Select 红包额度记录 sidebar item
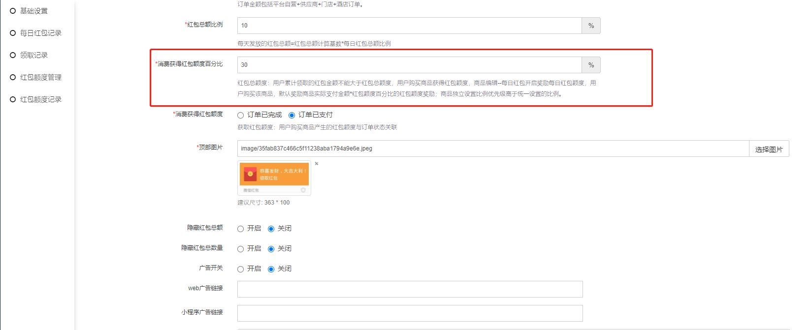The image size is (812, 330). coord(40,99)
